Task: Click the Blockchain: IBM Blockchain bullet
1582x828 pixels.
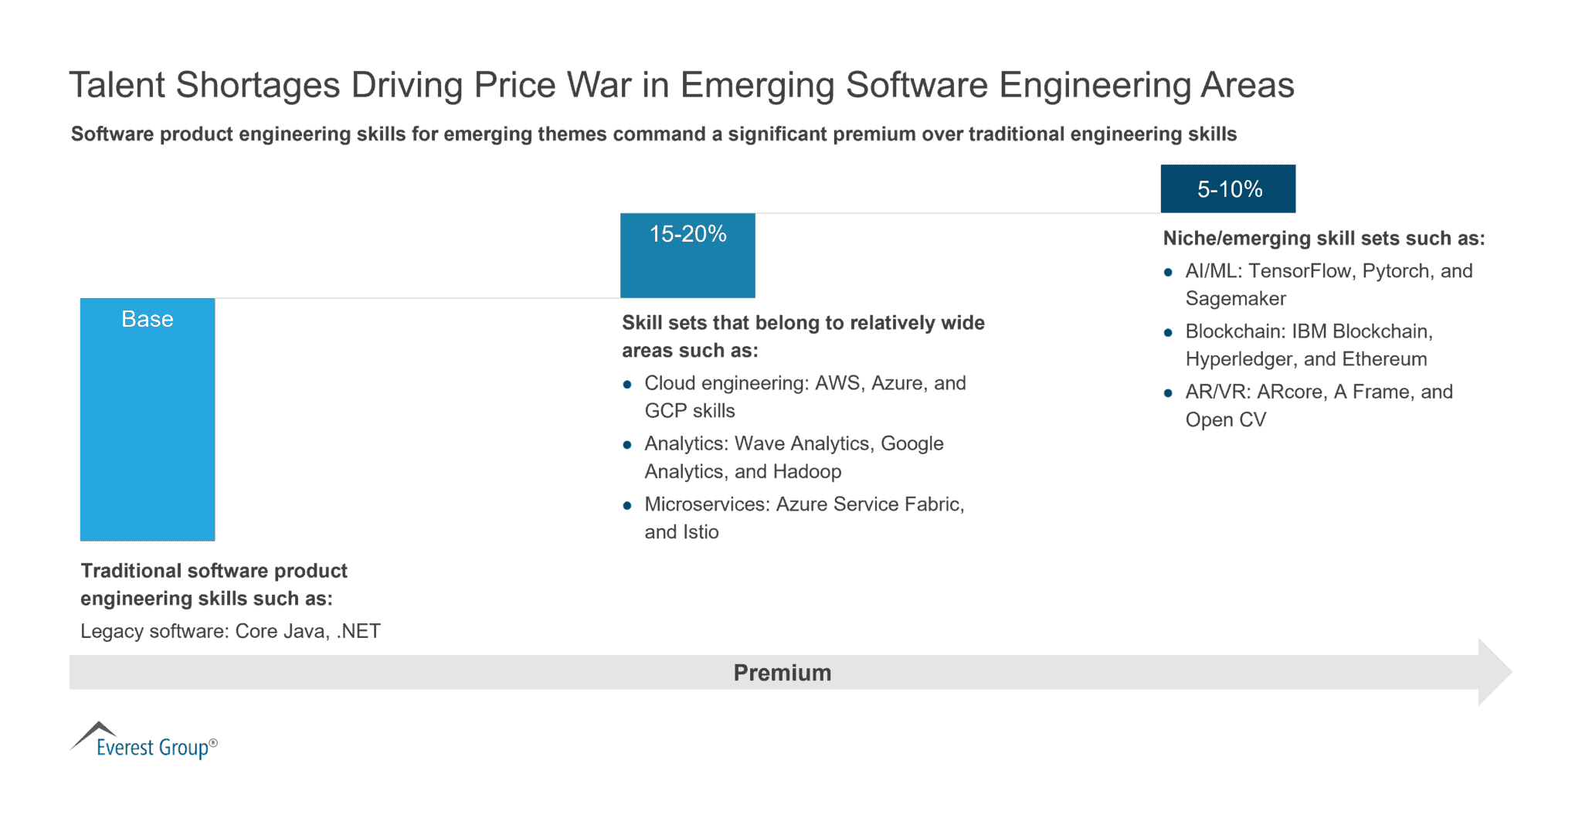Action: tap(1309, 344)
